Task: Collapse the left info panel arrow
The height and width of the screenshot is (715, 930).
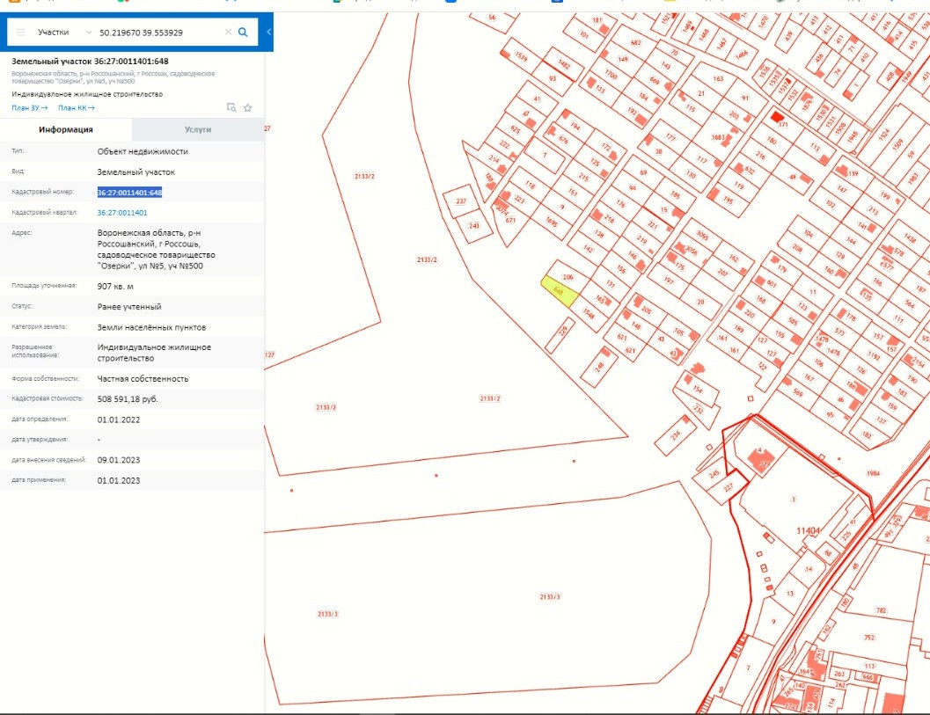Action: click(x=268, y=33)
